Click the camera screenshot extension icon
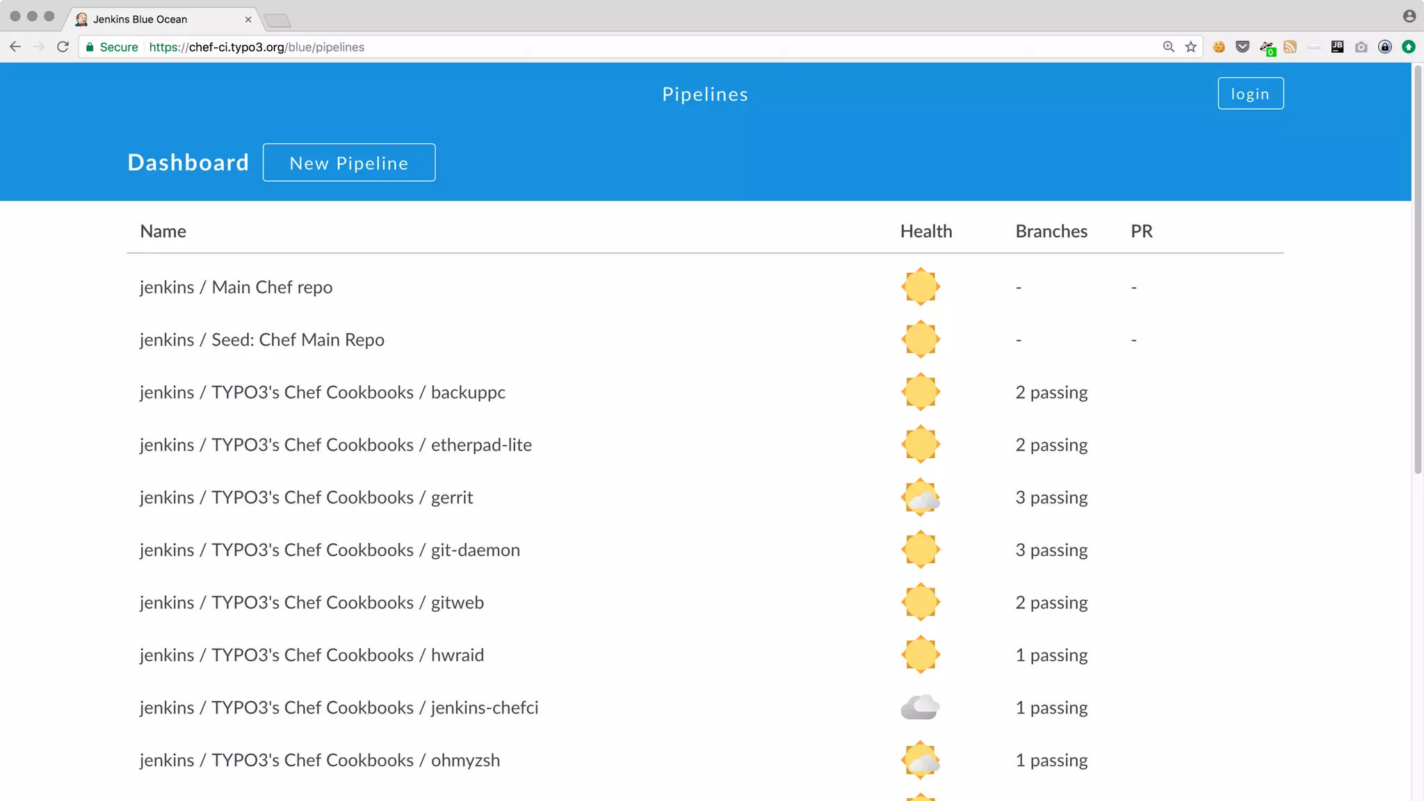The image size is (1424, 801). [x=1361, y=47]
